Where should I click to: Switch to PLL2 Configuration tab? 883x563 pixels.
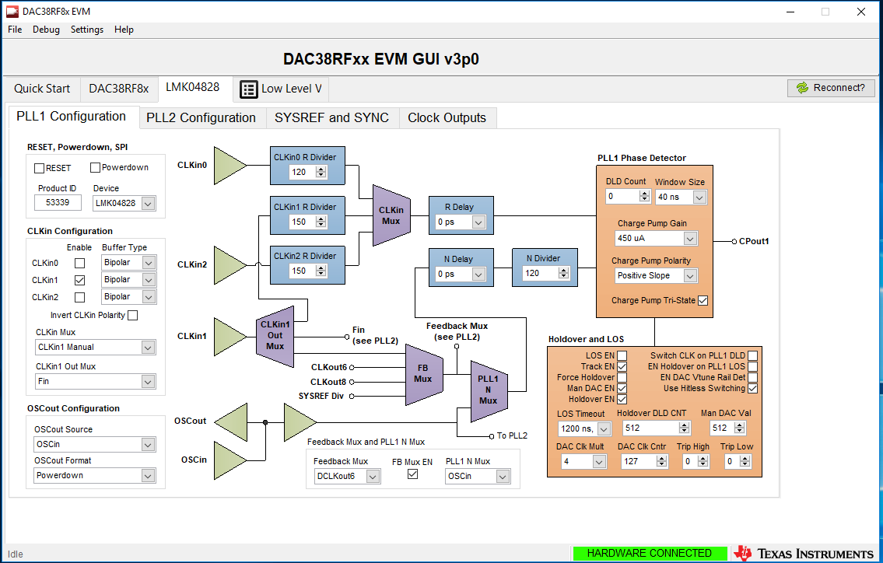(x=201, y=117)
